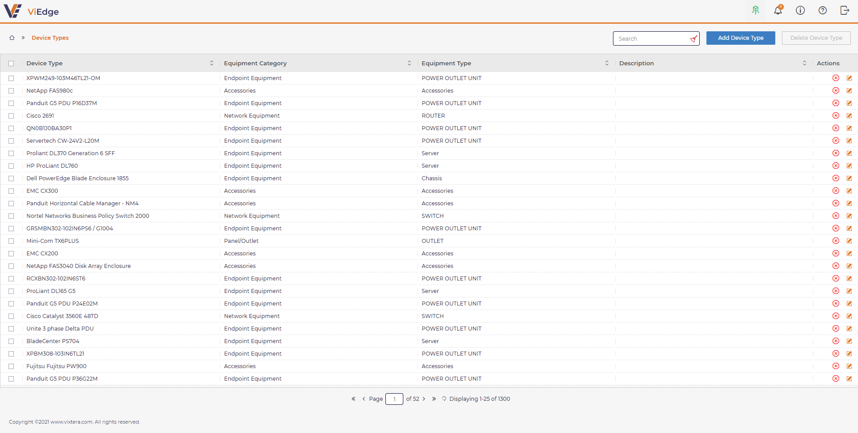Delete the XPWM249-103M46TL21-OM row
Screen dimensions: 858x433
[836, 78]
